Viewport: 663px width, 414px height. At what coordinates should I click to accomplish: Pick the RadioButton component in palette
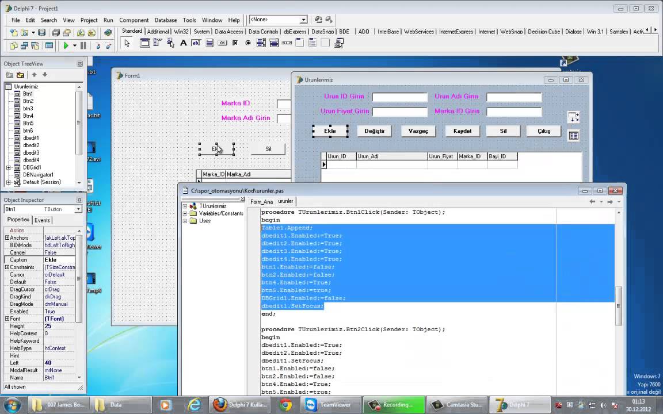point(248,43)
